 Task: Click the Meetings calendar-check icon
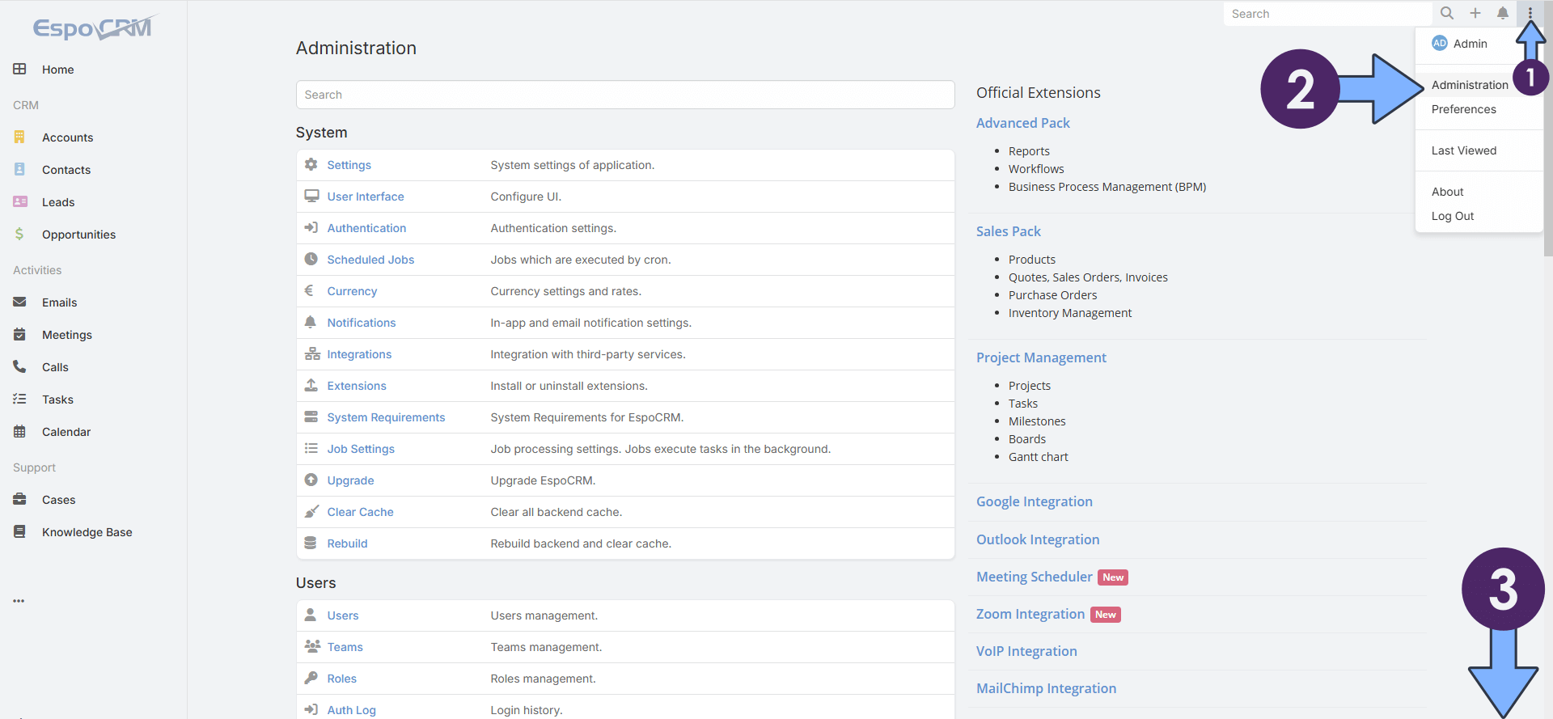tap(19, 334)
